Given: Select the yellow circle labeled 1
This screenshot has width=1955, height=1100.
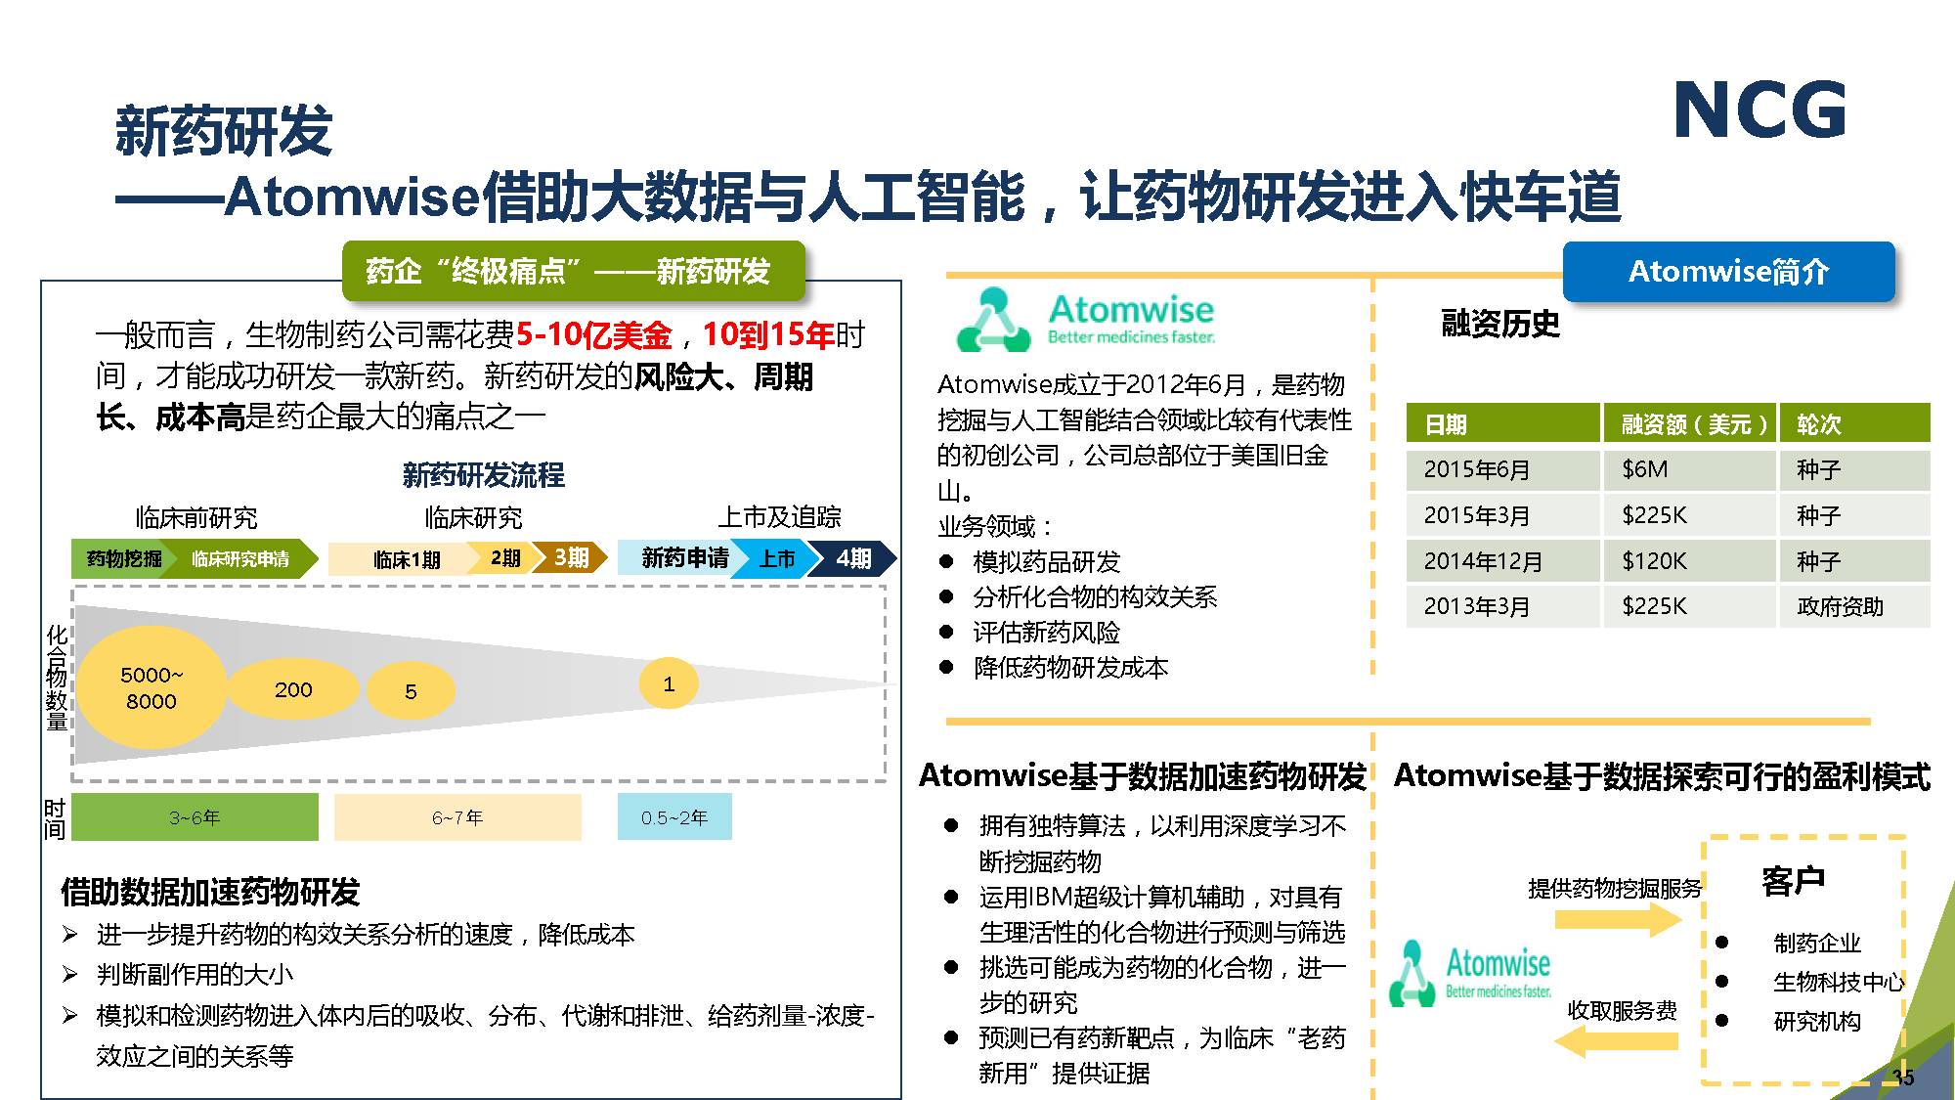Looking at the screenshot, I should pos(669,683).
